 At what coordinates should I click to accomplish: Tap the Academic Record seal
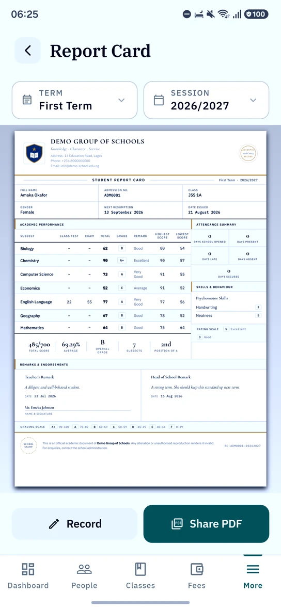tap(248, 153)
